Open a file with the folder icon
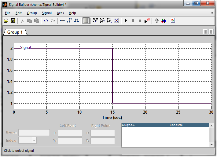 [x=6, y=21]
